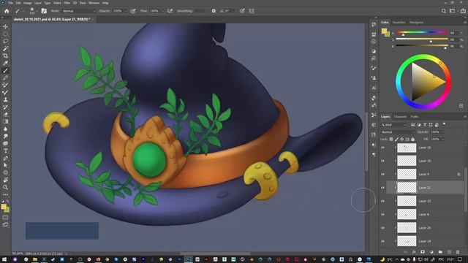Click the saturation slider in Color panel
The height and width of the screenshot is (263, 468).
pos(422,39)
